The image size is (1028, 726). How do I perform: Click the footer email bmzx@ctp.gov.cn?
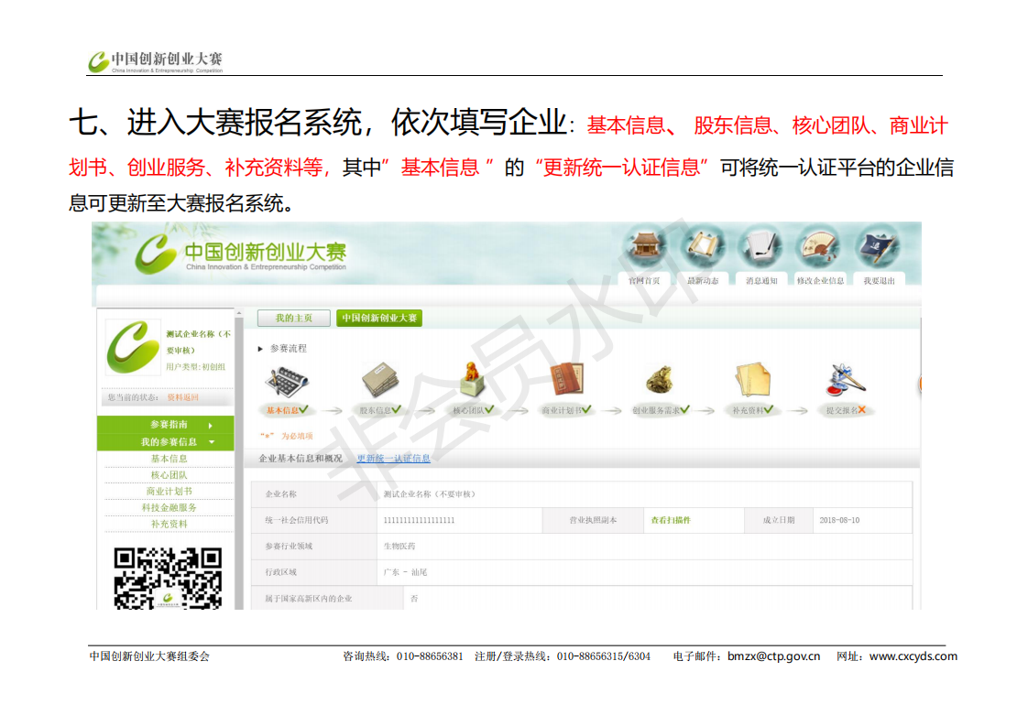tap(773, 656)
